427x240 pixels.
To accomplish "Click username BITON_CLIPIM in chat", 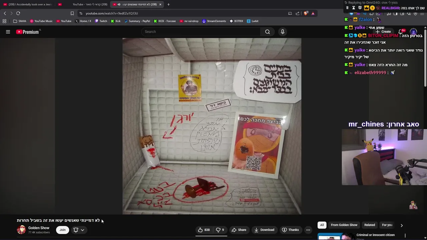I will (x=383, y=35).
